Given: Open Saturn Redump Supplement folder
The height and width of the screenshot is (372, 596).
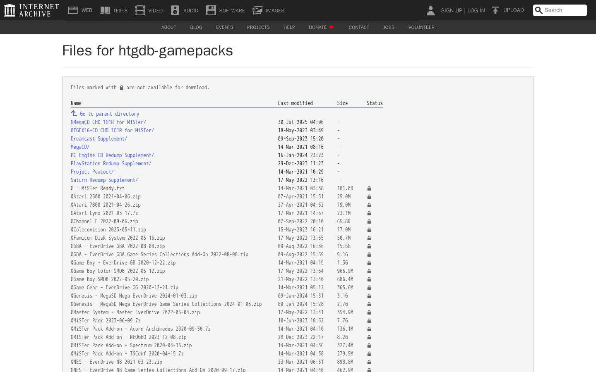Looking at the screenshot, I should coord(104,180).
